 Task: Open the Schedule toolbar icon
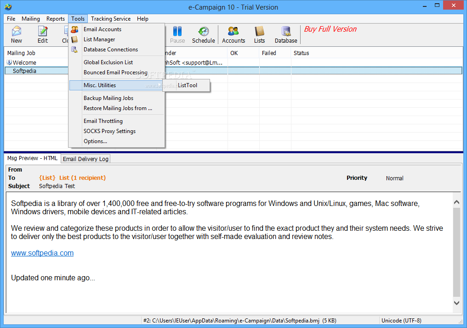pyautogui.click(x=204, y=34)
